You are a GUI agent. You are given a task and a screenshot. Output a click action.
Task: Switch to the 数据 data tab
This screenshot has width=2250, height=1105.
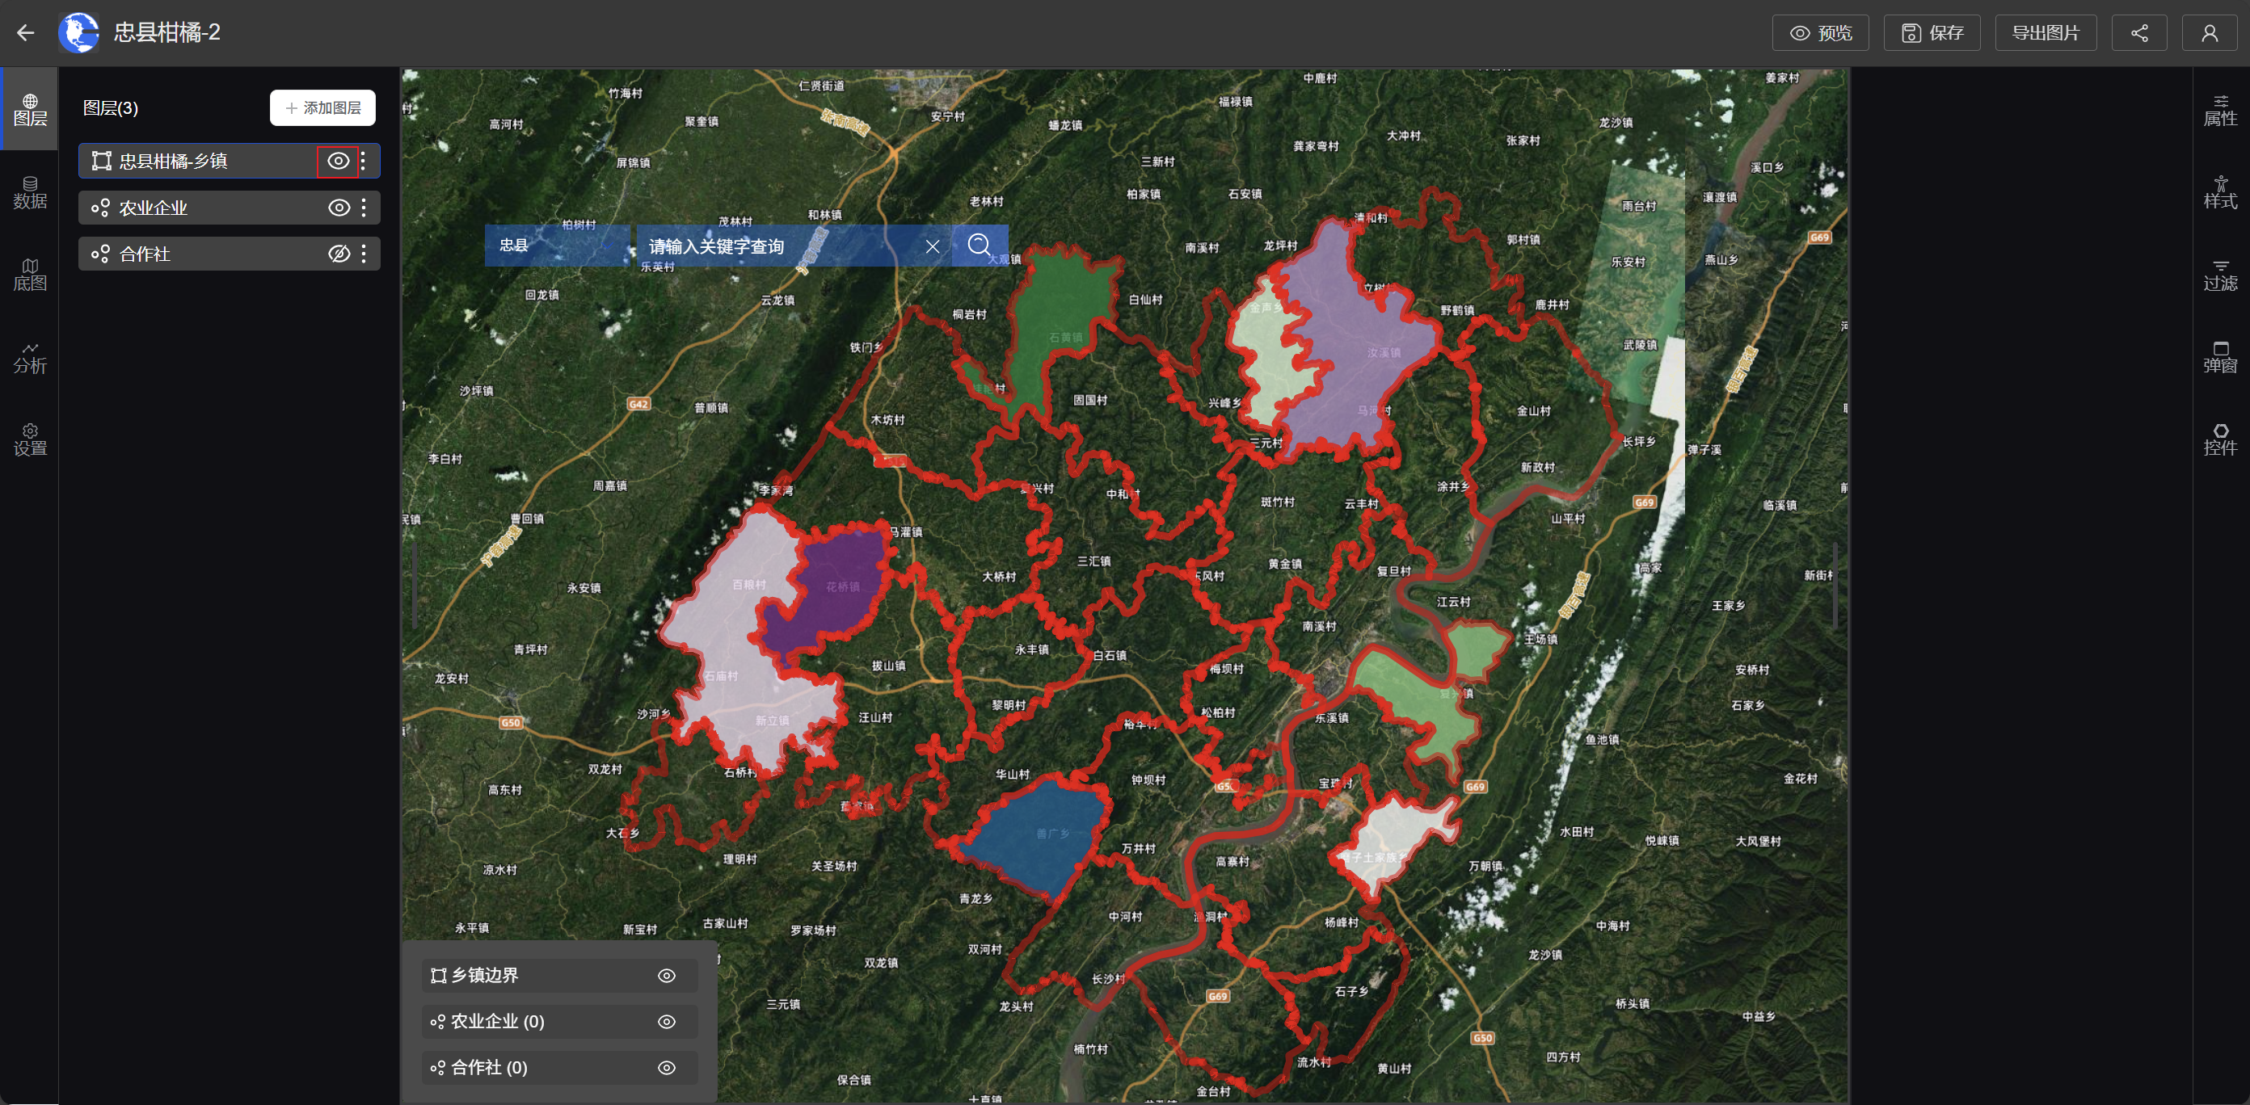coord(30,192)
